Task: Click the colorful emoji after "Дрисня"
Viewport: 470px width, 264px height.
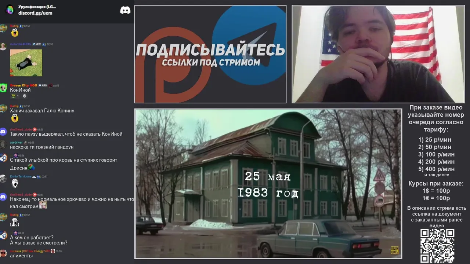Action: point(31,168)
